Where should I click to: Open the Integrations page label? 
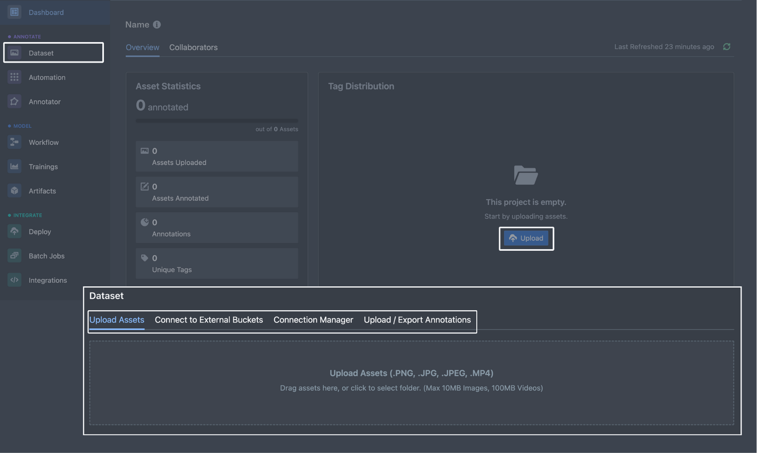[x=48, y=280]
